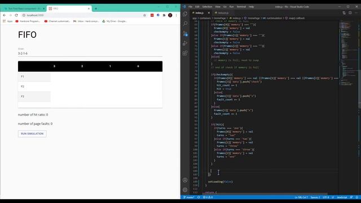Click the feedback icon in status bar

click(351, 197)
